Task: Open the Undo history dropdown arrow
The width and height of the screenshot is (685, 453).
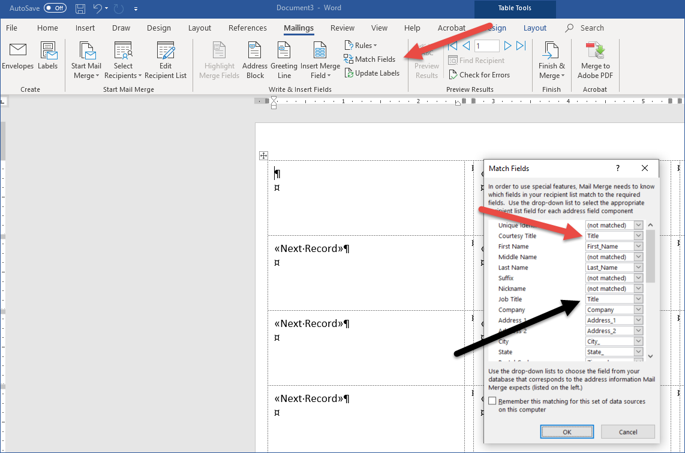Action: point(107,8)
